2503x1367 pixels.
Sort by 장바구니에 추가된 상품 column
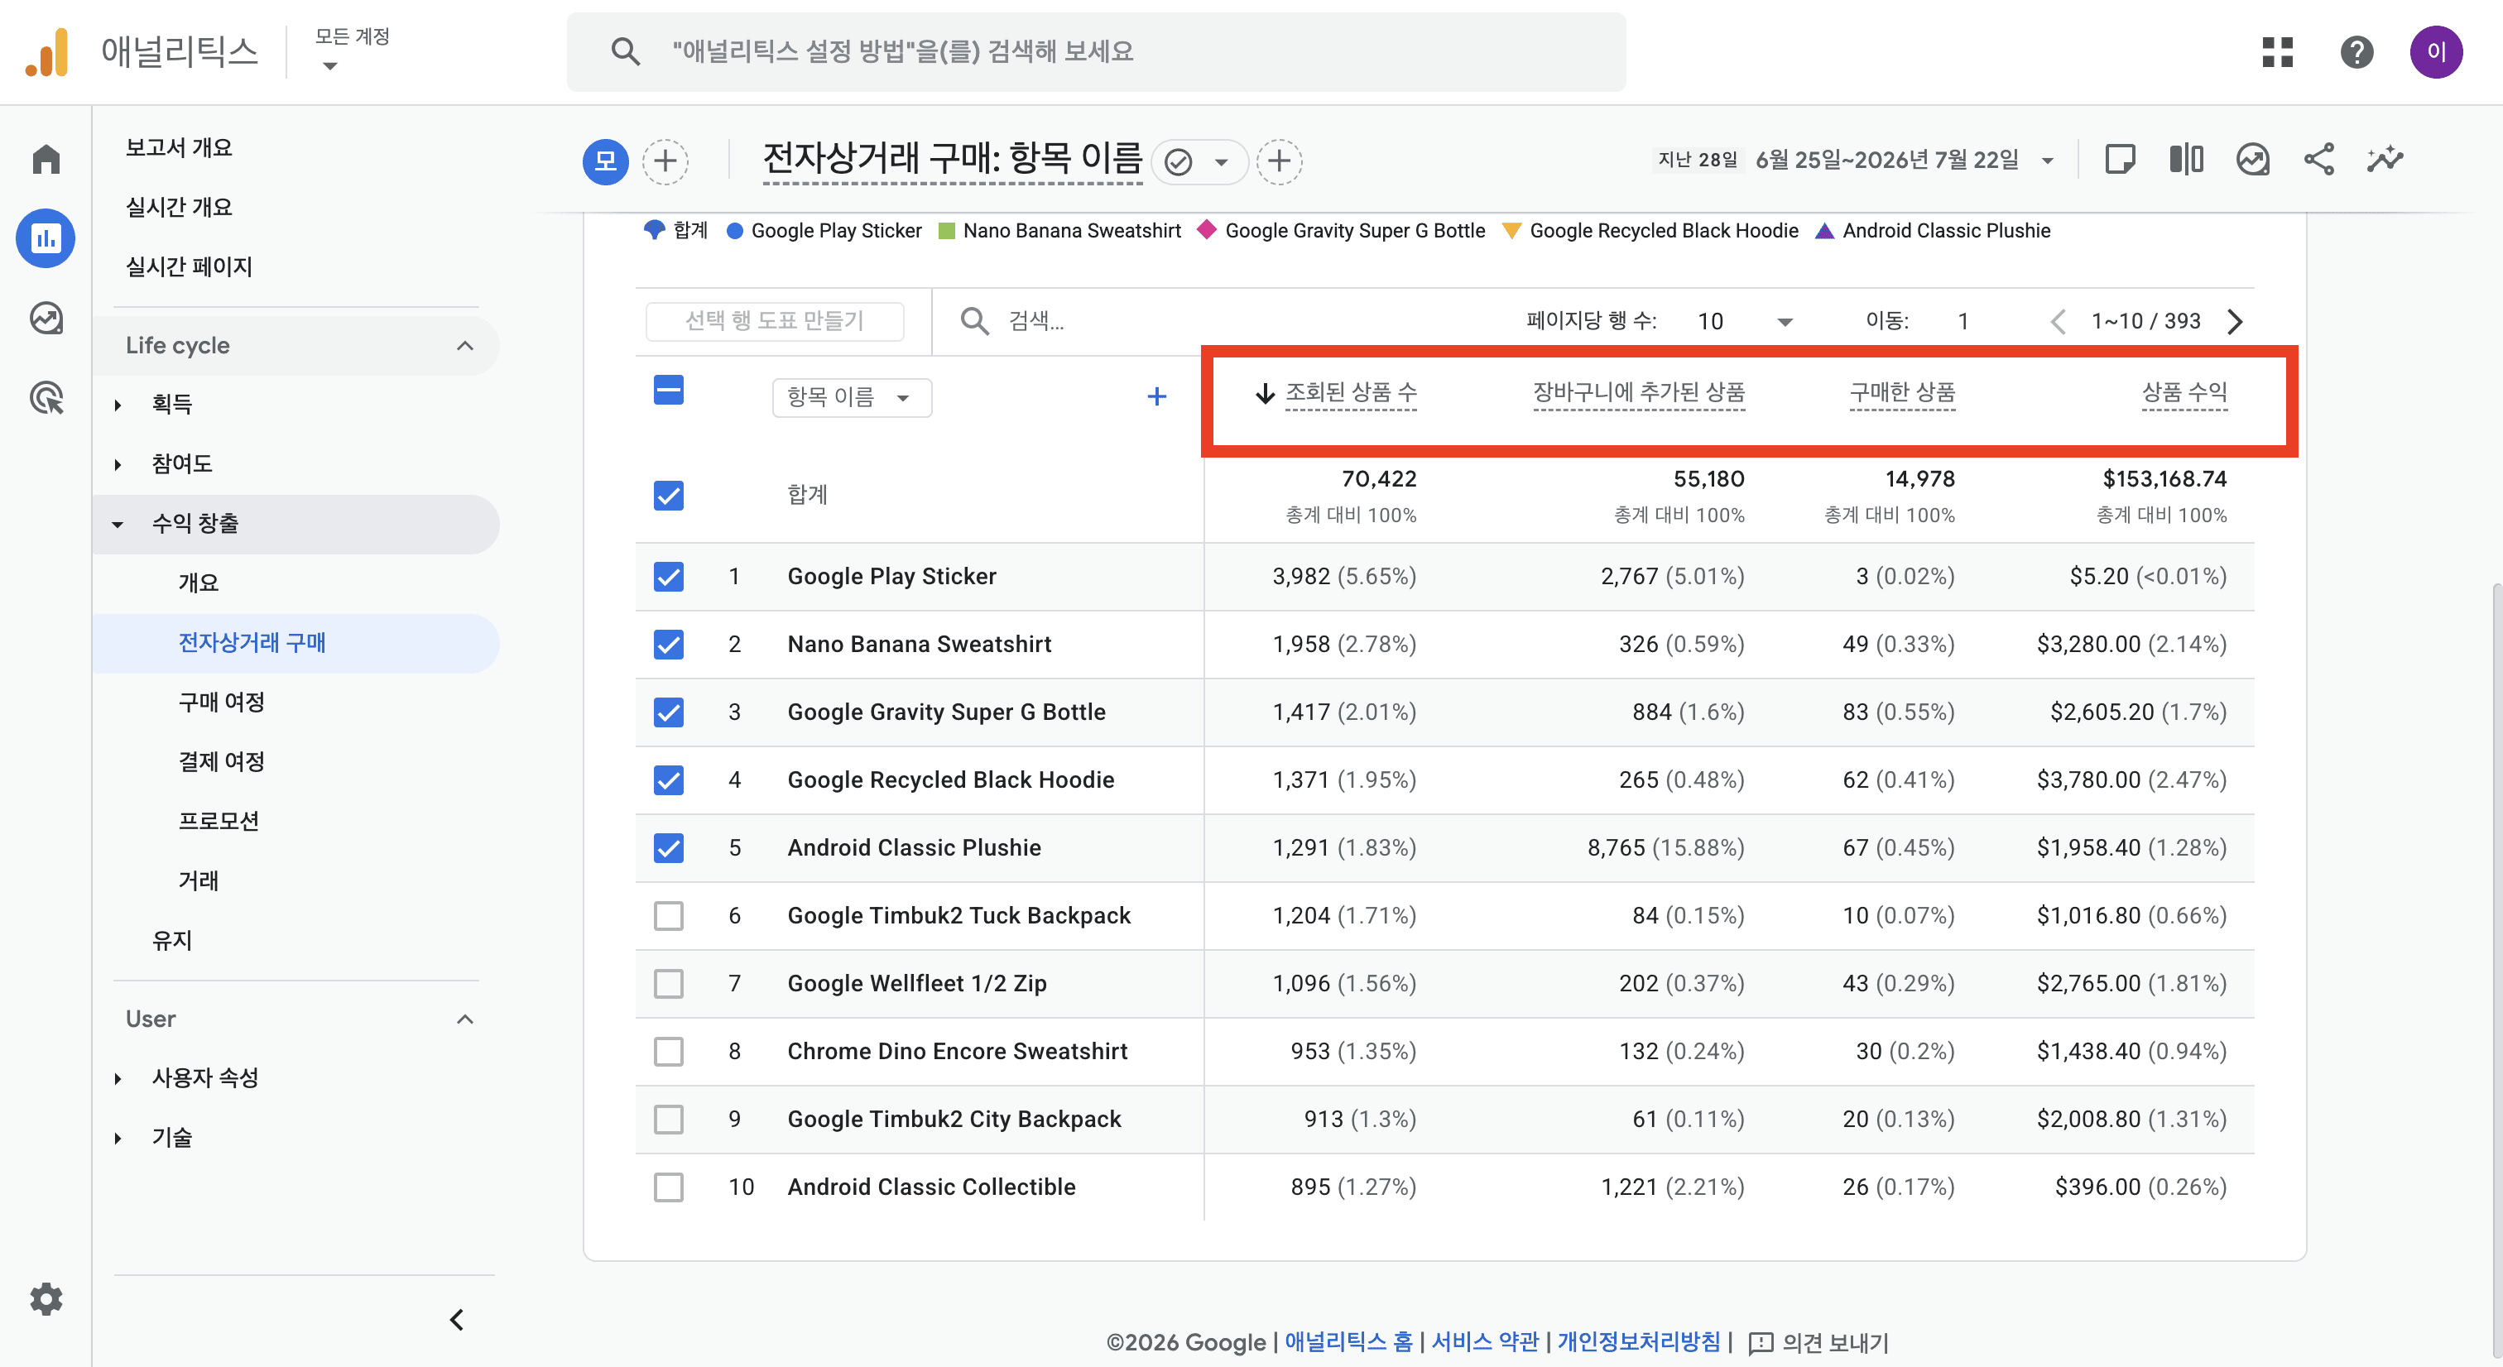[1638, 392]
